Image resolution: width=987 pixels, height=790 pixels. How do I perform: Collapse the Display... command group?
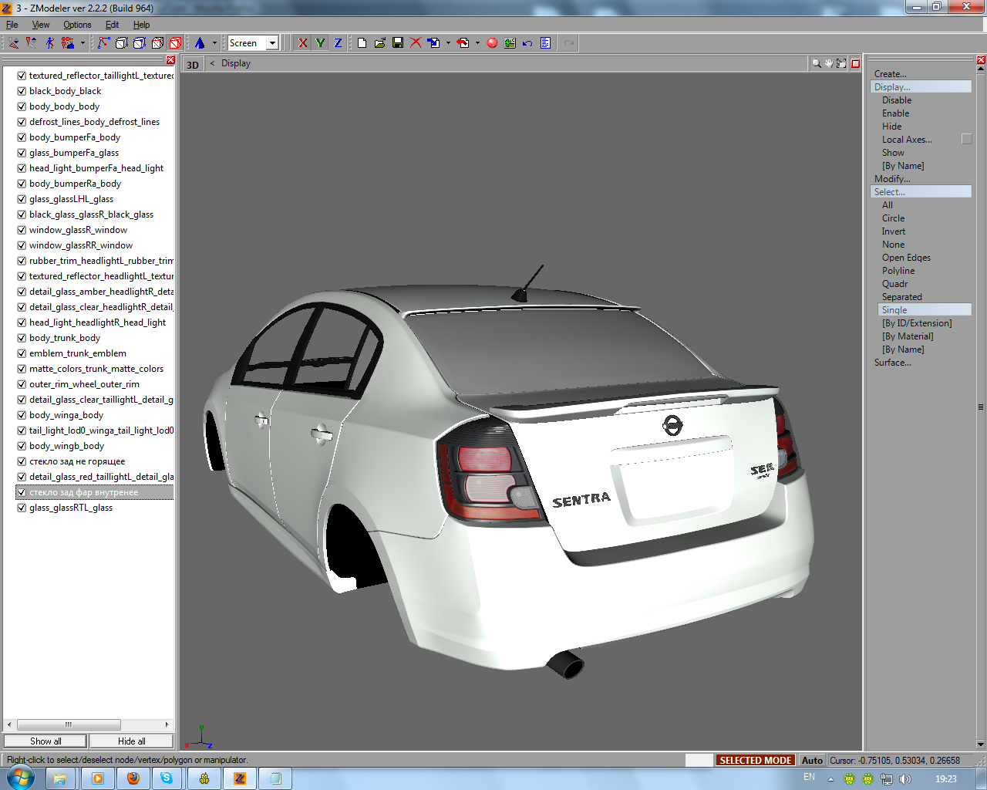pos(921,87)
